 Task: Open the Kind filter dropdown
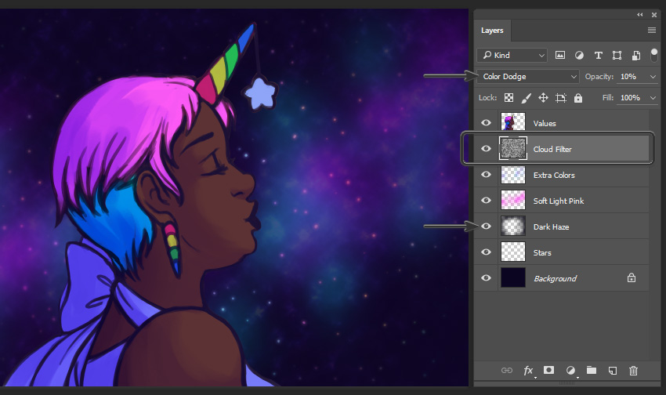pyautogui.click(x=512, y=55)
